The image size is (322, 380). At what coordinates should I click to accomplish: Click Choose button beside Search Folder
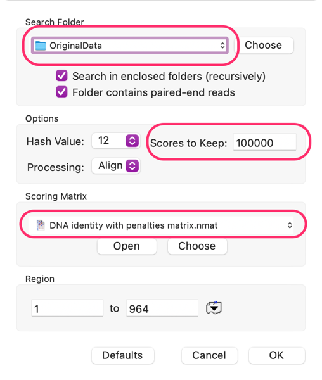point(264,46)
